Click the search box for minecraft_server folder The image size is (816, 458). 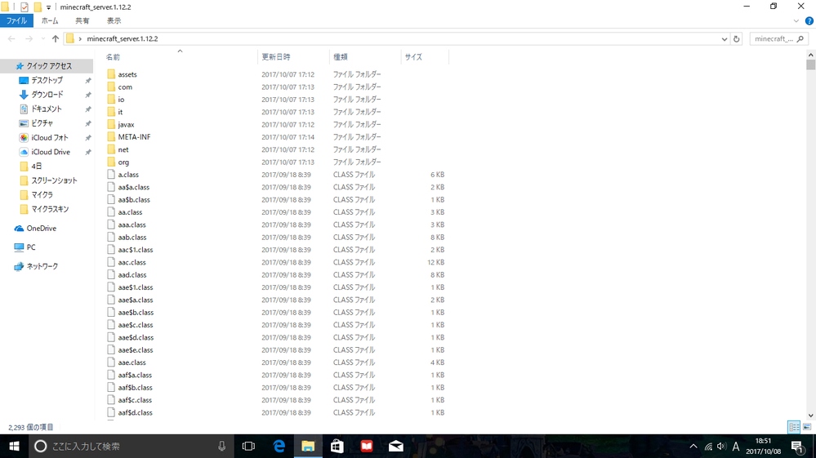click(x=776, y=38)
